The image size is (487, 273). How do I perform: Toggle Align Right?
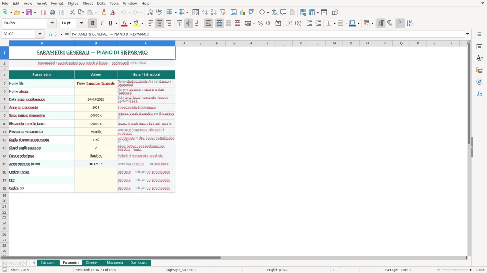click(168, 23)
